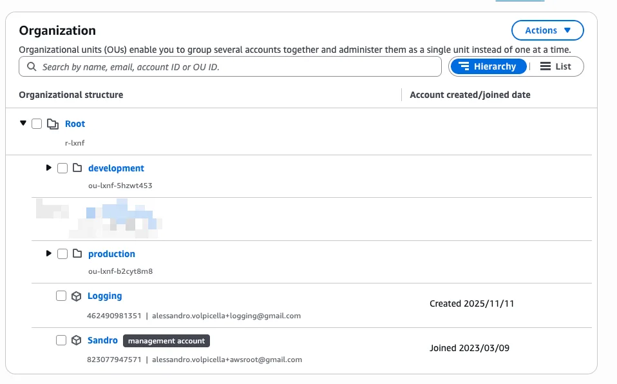Open the Logging account link
Screen dimensions: 617x384
click(x=104, y=296)
